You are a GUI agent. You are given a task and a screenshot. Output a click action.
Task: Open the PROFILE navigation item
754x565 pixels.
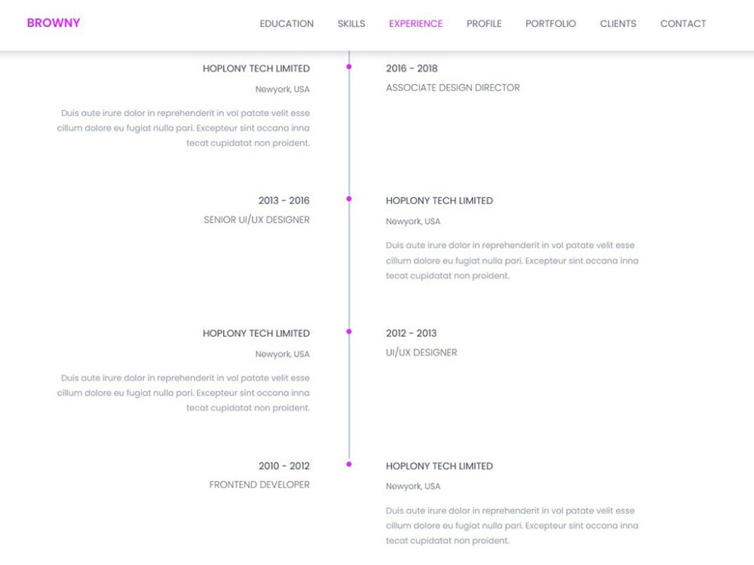484,23
